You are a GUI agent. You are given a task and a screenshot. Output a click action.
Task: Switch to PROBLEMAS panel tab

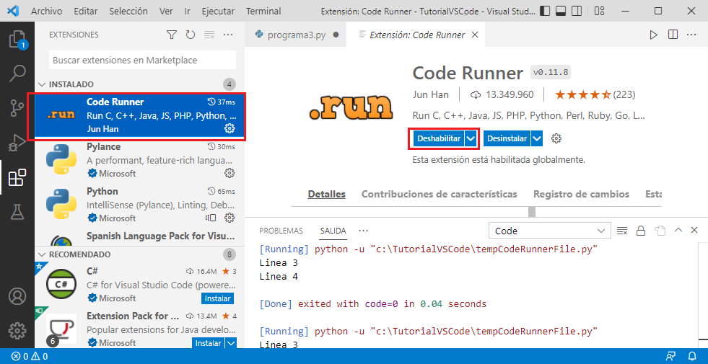click(281, 231)
